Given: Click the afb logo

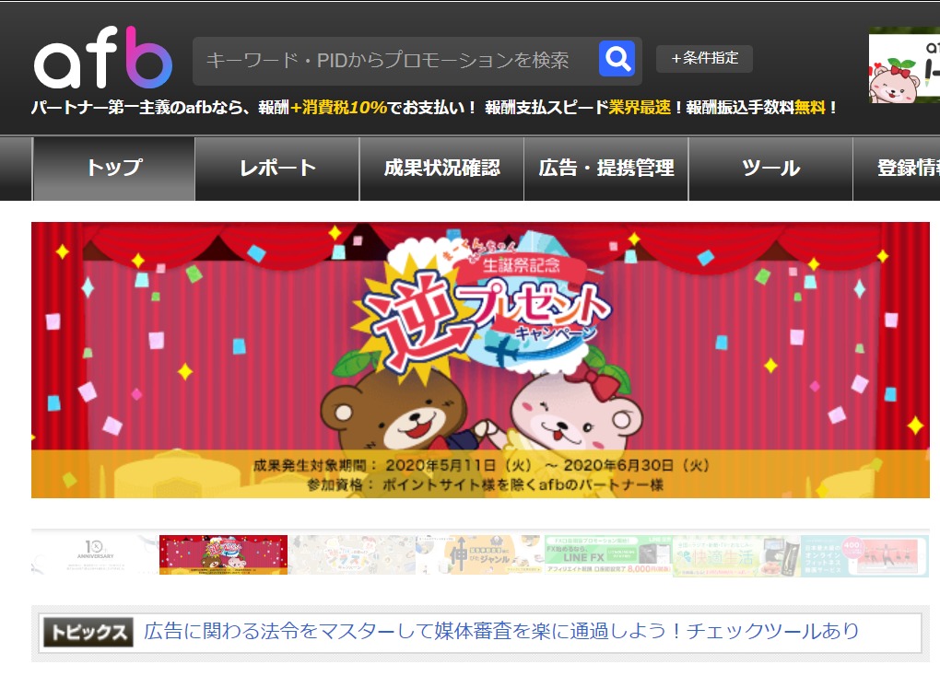Looking at the screenshot, I should pos(103,57).
